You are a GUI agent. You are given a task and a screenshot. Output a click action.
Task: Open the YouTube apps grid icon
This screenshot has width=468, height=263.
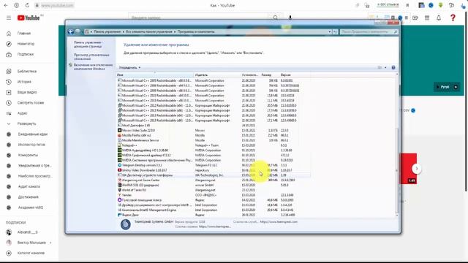pos(427,18)
